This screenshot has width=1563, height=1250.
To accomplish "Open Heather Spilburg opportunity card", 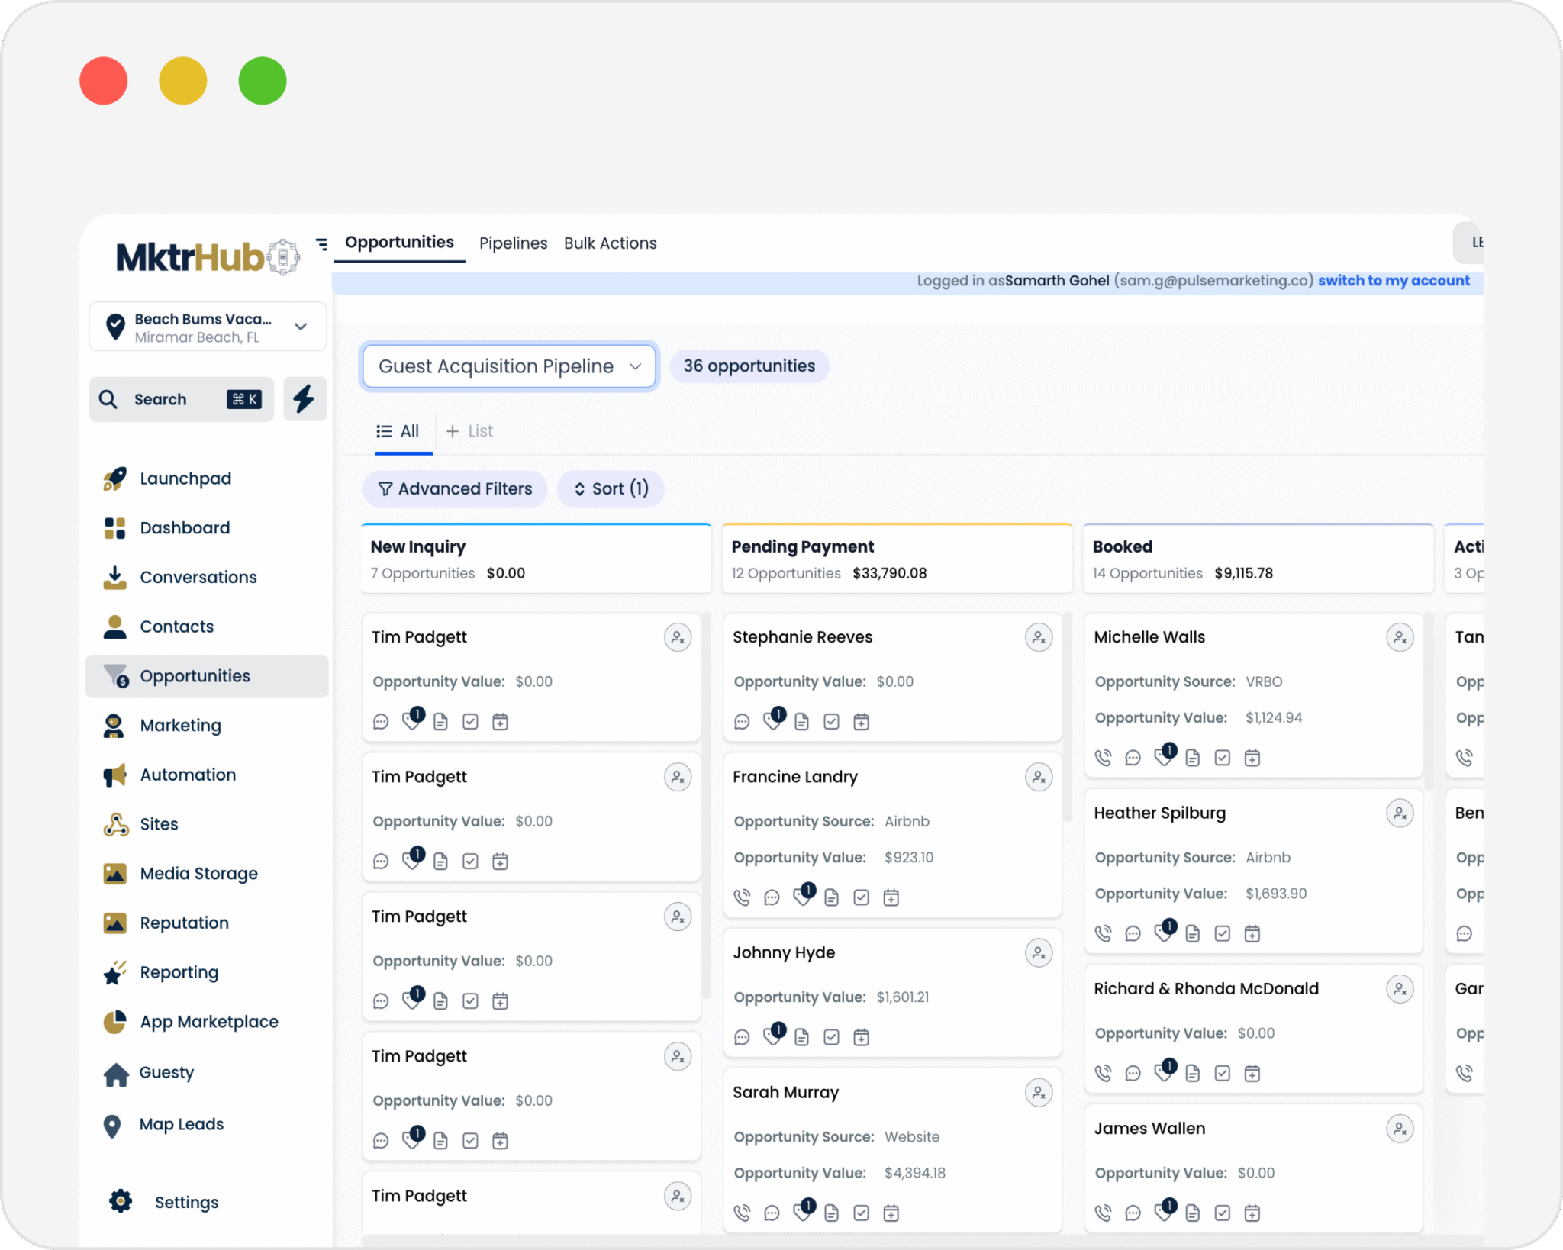I will 1252,871.
